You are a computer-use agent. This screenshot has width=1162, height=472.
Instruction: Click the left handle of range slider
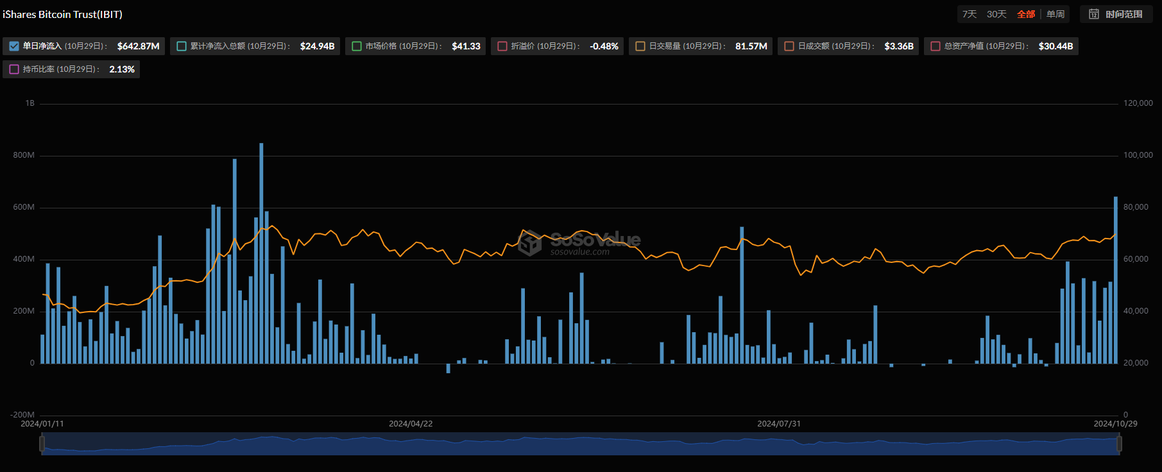coord(42,443)
